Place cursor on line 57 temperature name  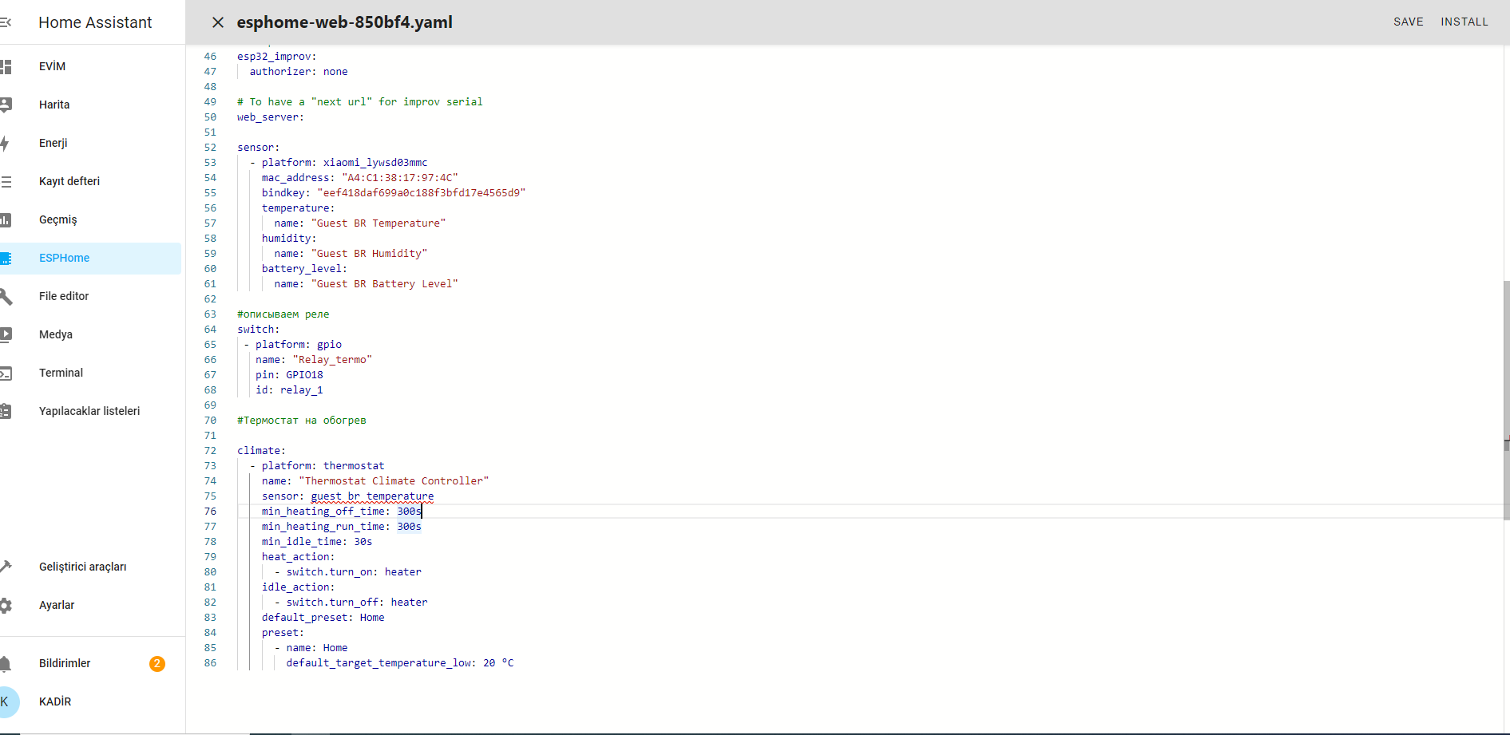point(379,223)
